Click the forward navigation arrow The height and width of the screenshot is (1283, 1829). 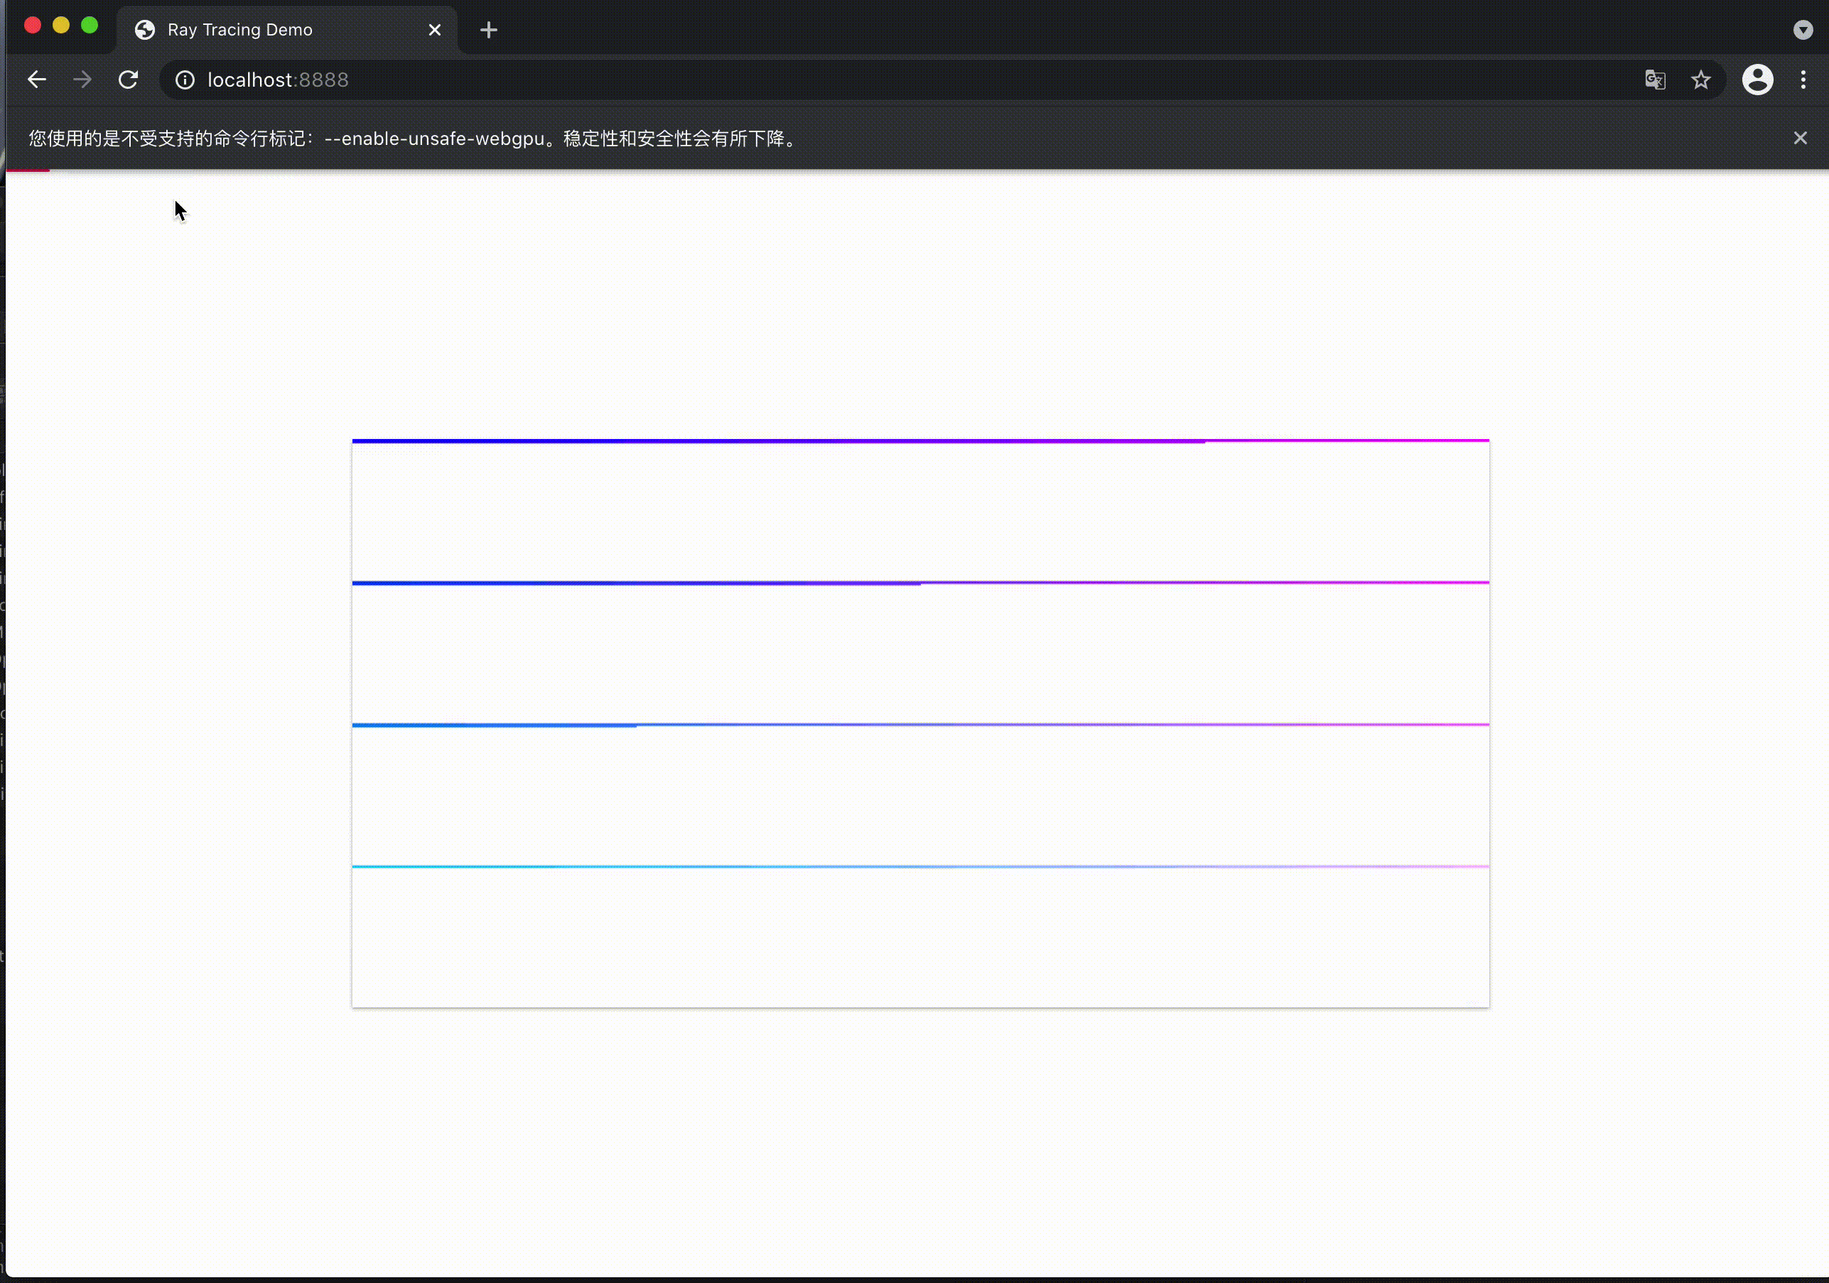click(x=82, y=80)
